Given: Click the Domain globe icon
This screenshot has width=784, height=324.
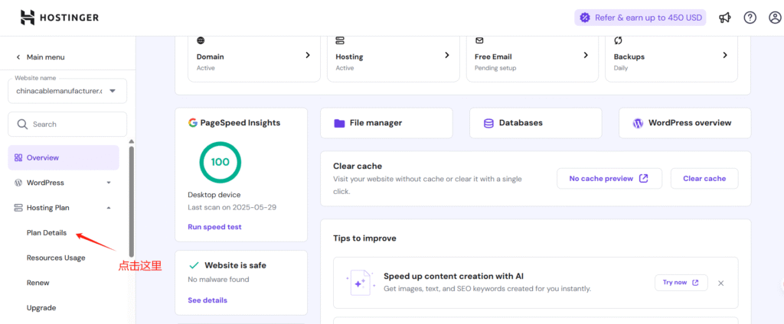Looking at the screenshot, I should point(201,40).
